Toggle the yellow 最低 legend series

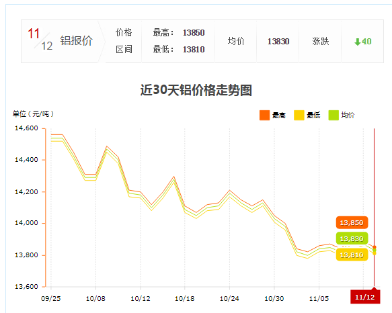point(307,115)
